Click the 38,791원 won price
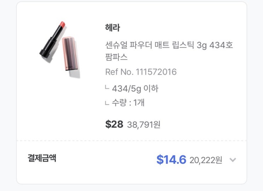This screenshot has width=263, height=191. pyautogui.click(x=143, y=125)
